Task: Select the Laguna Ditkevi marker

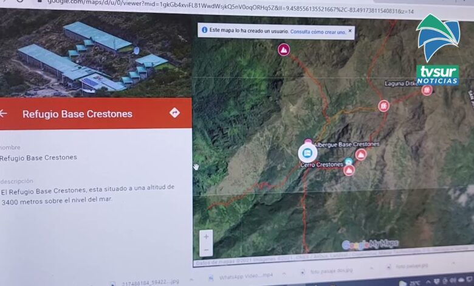Action: pyautogui.click(x=427, y=90)
